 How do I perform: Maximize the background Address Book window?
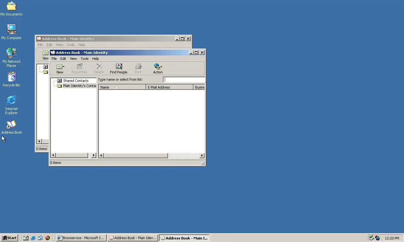(182, 39)
